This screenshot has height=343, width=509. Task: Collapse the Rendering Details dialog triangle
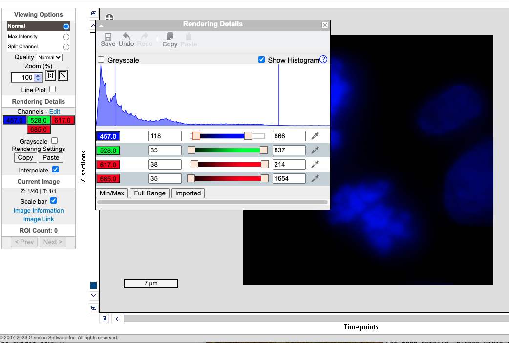click(101, 26)
